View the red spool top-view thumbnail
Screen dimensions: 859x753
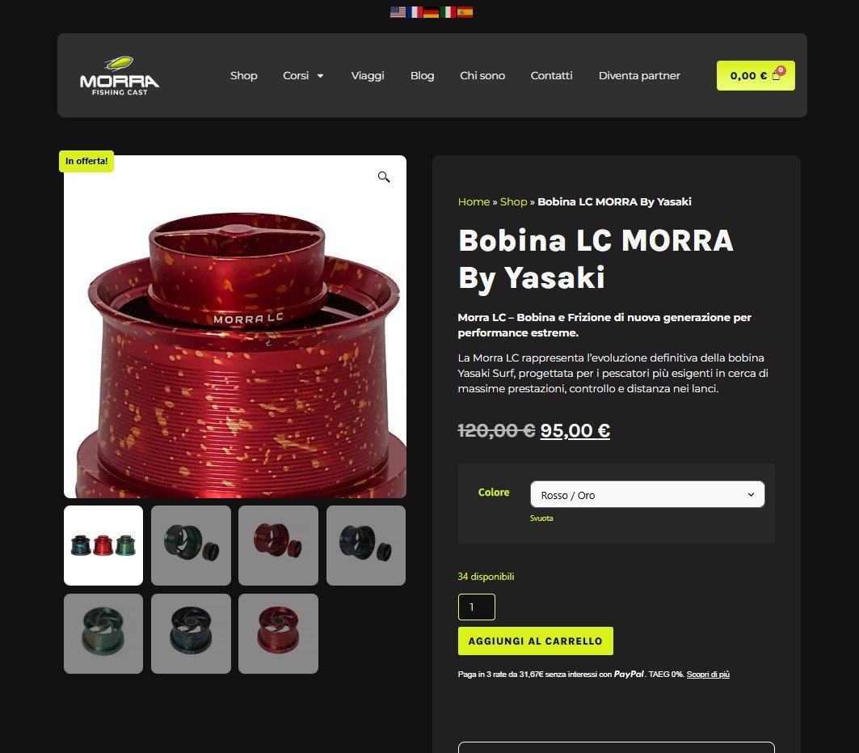(278, 633)
